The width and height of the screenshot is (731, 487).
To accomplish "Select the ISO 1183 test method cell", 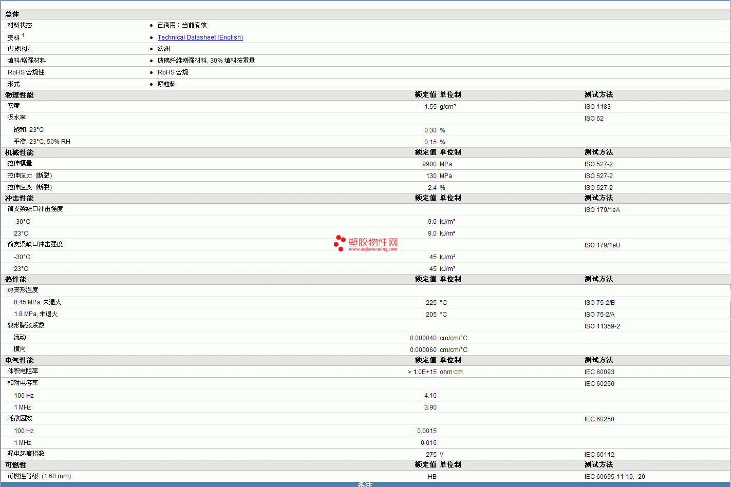I will (x=597, y=107).
